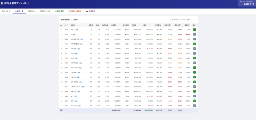Switch to the 月別入金 tab
Image resolution: width=256 pixels, height=120 pixels.
coord(31,11)
